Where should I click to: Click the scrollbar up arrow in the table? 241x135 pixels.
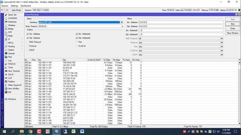(239, 63)
